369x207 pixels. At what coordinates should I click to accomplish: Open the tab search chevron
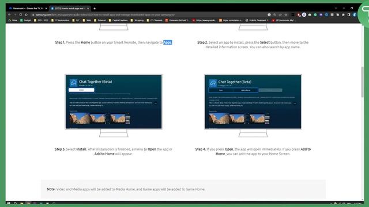[336, 8]
